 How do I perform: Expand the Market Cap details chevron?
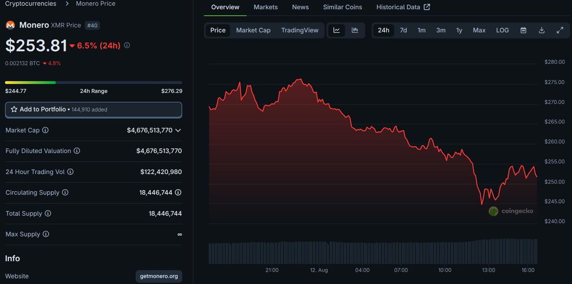(x=178, y=130)
